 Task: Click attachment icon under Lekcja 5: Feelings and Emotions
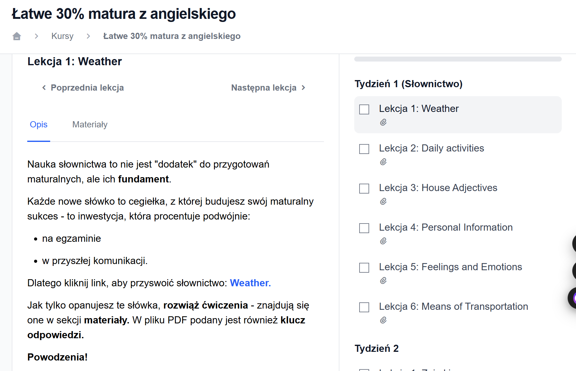[x=383, y=281]
